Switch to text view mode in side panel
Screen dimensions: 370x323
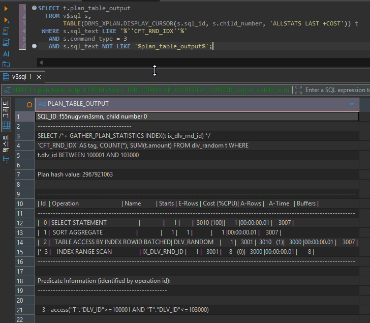pyautogui.click(x=6, y=144)
